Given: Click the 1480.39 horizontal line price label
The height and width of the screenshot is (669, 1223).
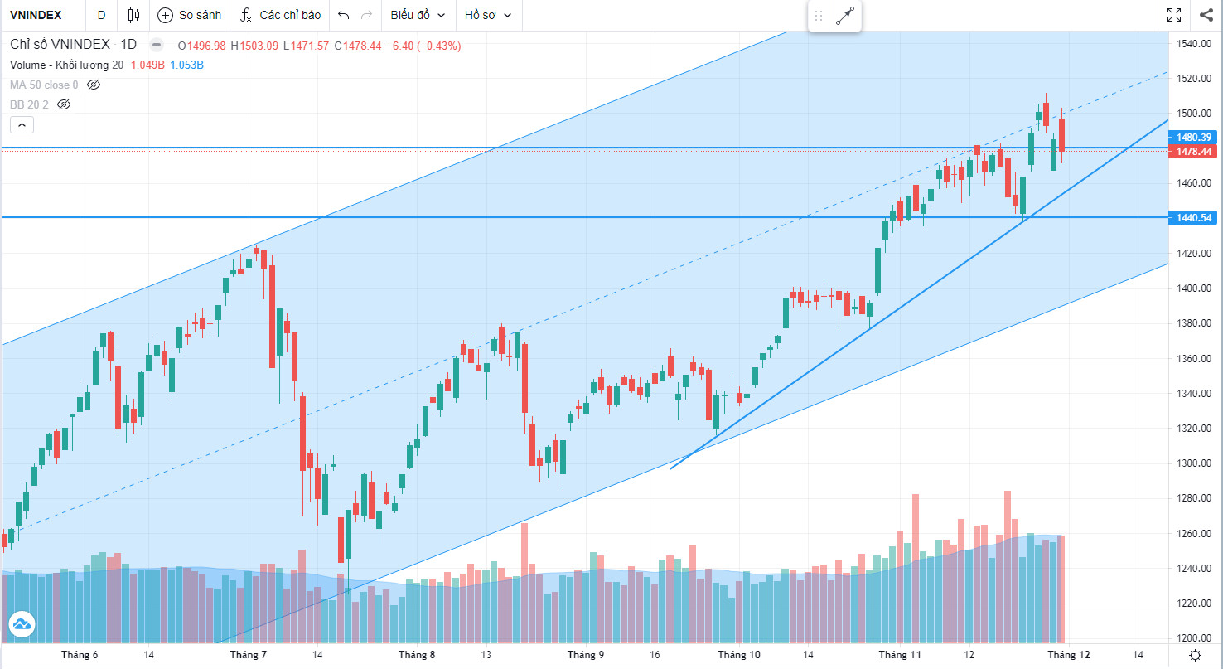Looking at the screenshot, I should click(1194, 137).
